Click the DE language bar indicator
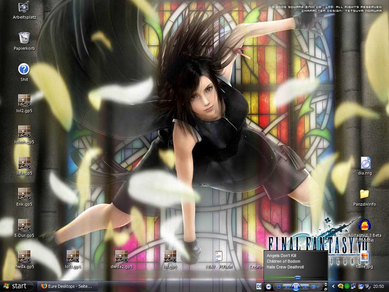The height and width of the screenshot is (292, 389). click(259, 286)
